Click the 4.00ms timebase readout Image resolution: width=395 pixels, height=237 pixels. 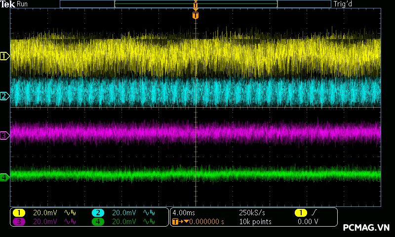tap(185, 213)
